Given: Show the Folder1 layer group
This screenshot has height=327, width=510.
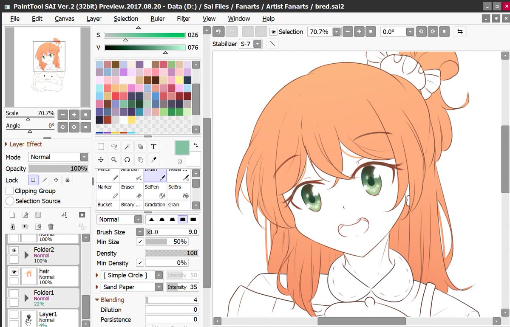Looking at the screenshot, I should click(x=14, y=293).
